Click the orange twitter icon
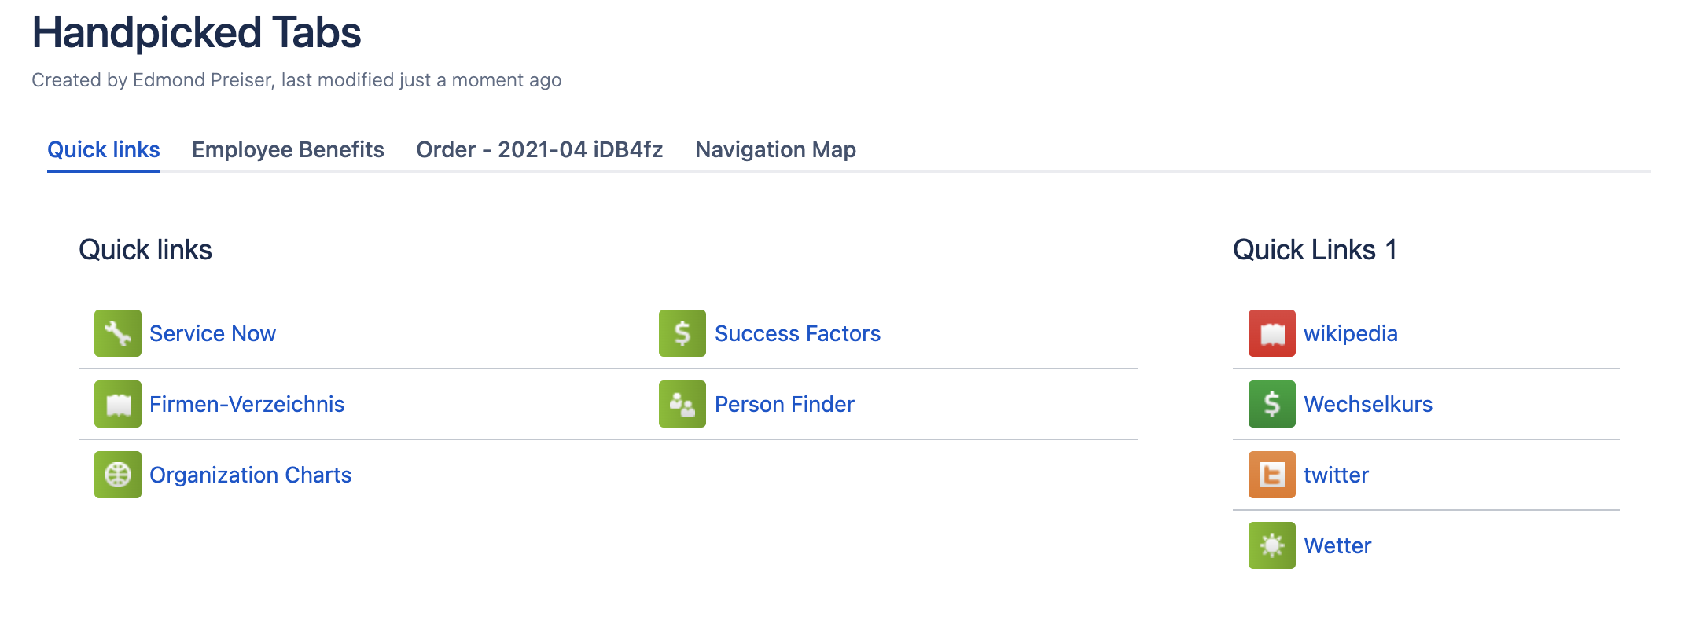The width and height of the screenshot is (1681, 624). pos(1272,475)
